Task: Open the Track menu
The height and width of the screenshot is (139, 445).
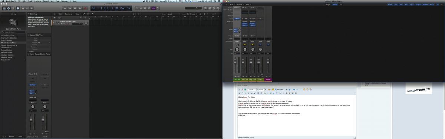Action: pyautogui.click(x=30, y=1)
